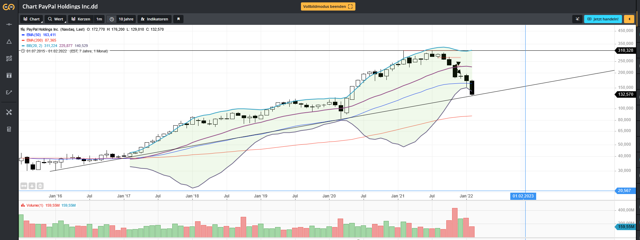Image resolution: width=640 pixels, height=240 pixels.
Task: Click the export/share chart icon
Action: click(9, 92)
